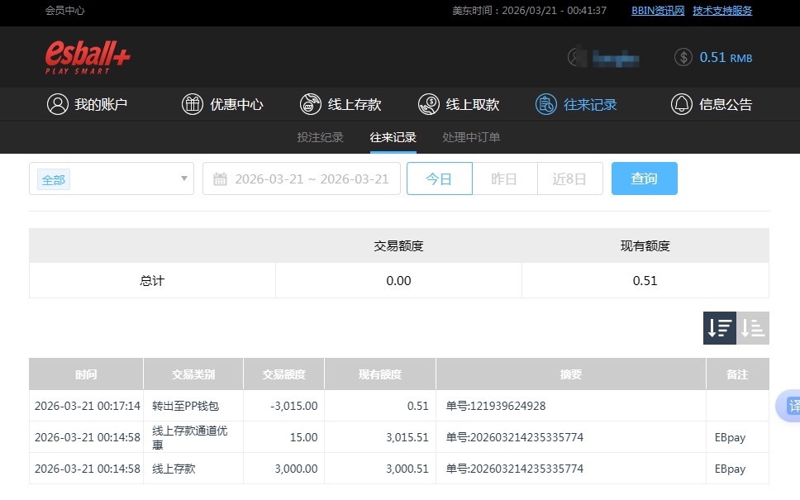The width and height of the screenshot is (800, 500).
Task: Open 信息公告 via the bell icon
Action: [681, 104]
